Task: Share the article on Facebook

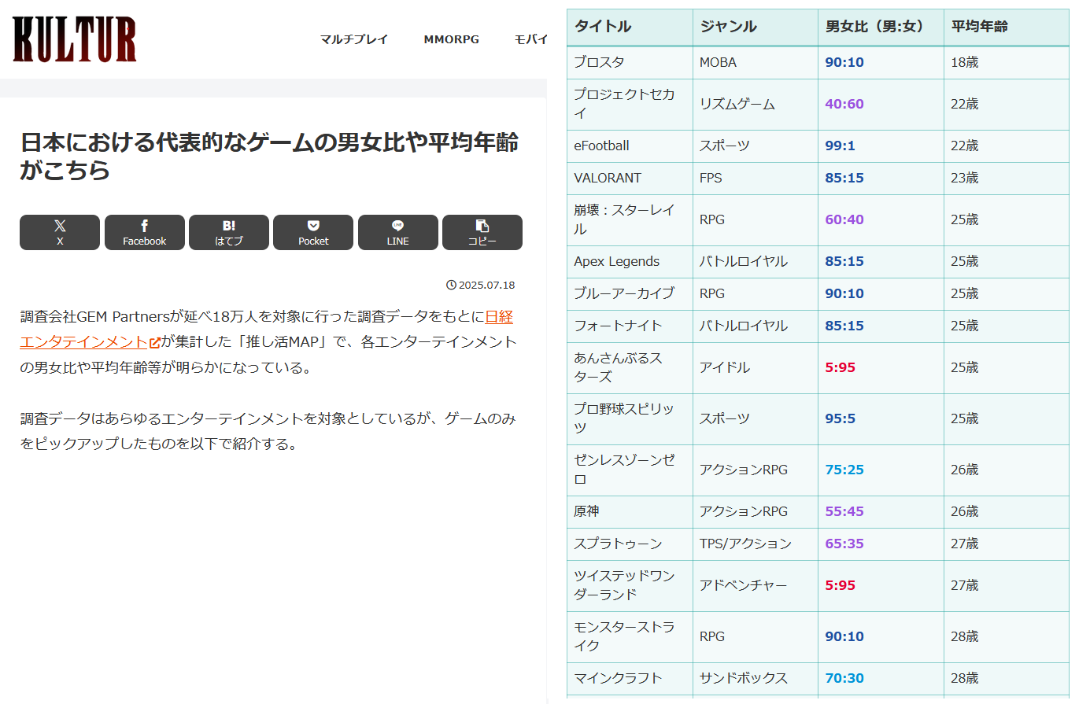Action: [145, 232]
